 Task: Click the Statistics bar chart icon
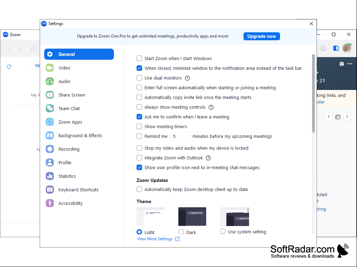50,176
